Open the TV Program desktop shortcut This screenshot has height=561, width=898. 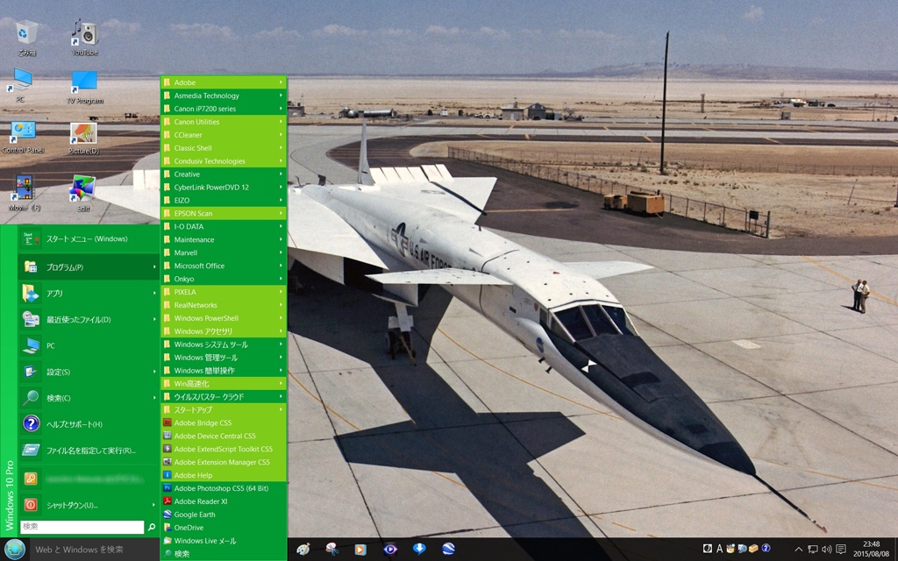85,86
